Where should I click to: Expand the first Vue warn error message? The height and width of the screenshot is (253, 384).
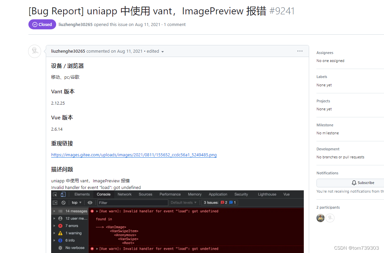coord(97,211)
